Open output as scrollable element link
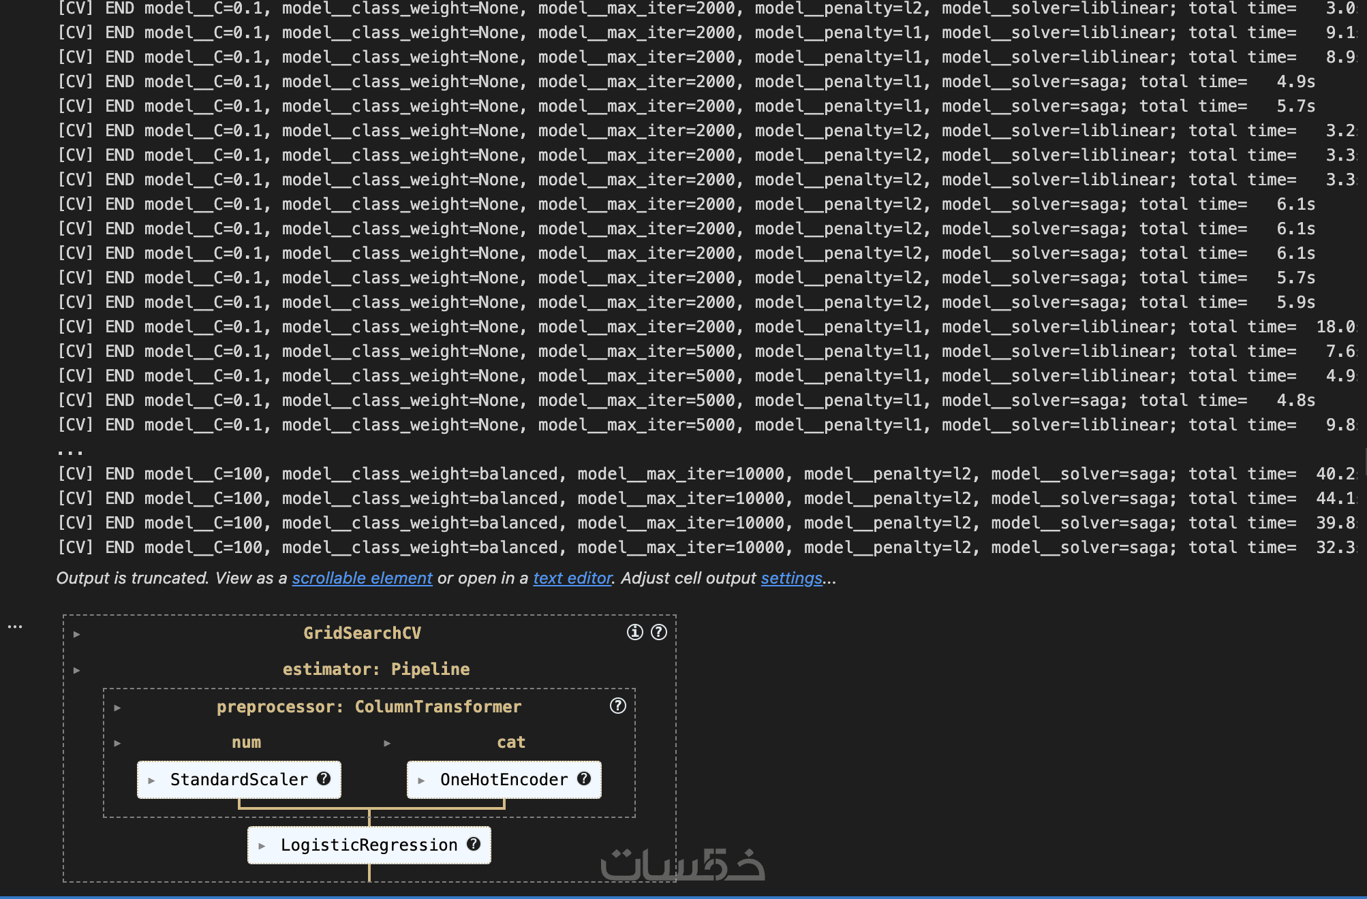This screenshot has height=899, width=1367. [362, 578]
